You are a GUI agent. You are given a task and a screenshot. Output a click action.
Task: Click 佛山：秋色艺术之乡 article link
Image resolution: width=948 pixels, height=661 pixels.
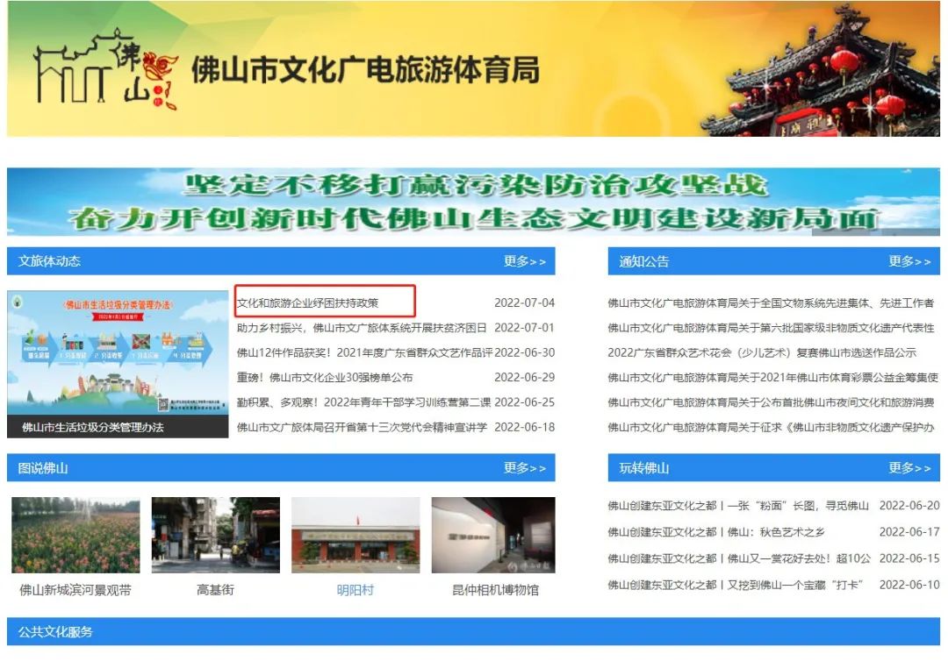pyautogui.click(x=715, y=532)
